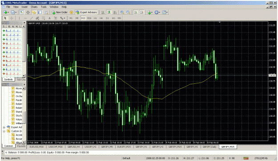The image size is (278, 161).
Task: Open the USDCHF,M30 chart tab
Action: pos(56,147)
